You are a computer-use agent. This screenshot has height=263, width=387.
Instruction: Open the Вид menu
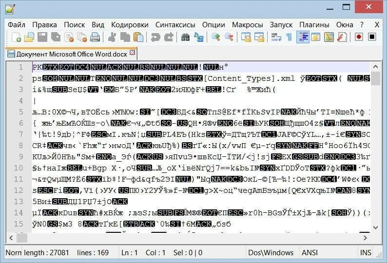[x=98, y=25]
